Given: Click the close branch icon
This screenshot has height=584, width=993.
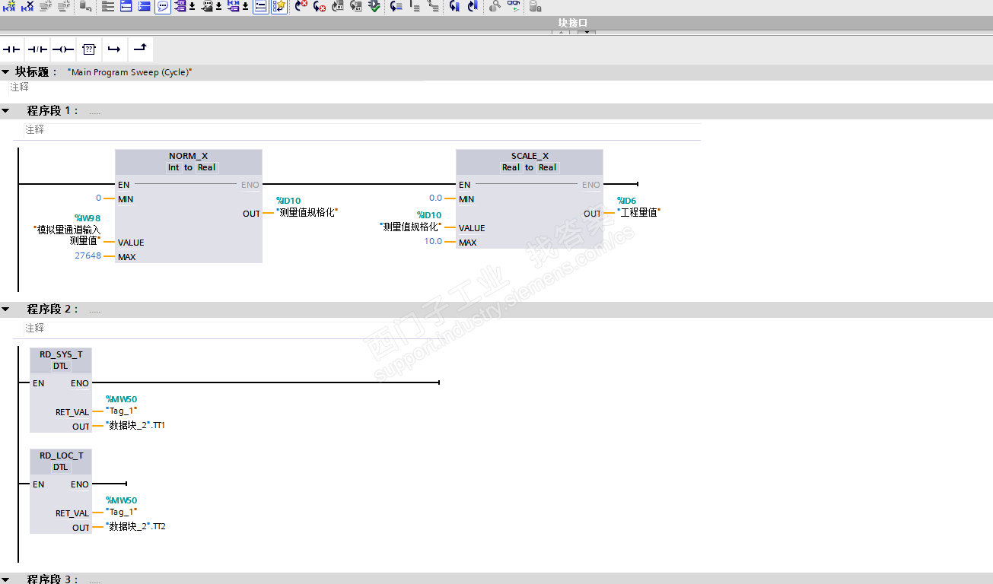Looking at the screenshot, I should (140, 49).
